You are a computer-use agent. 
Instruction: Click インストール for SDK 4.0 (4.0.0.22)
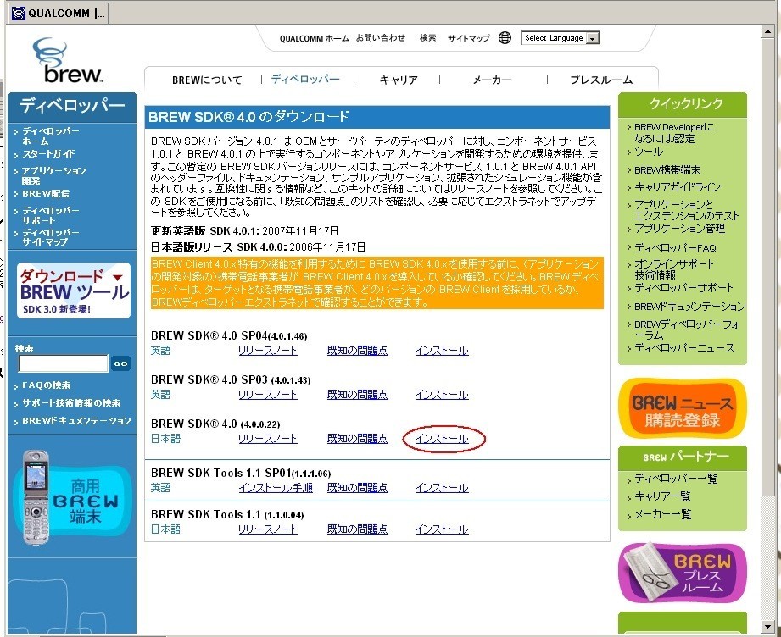coord(442,439)
